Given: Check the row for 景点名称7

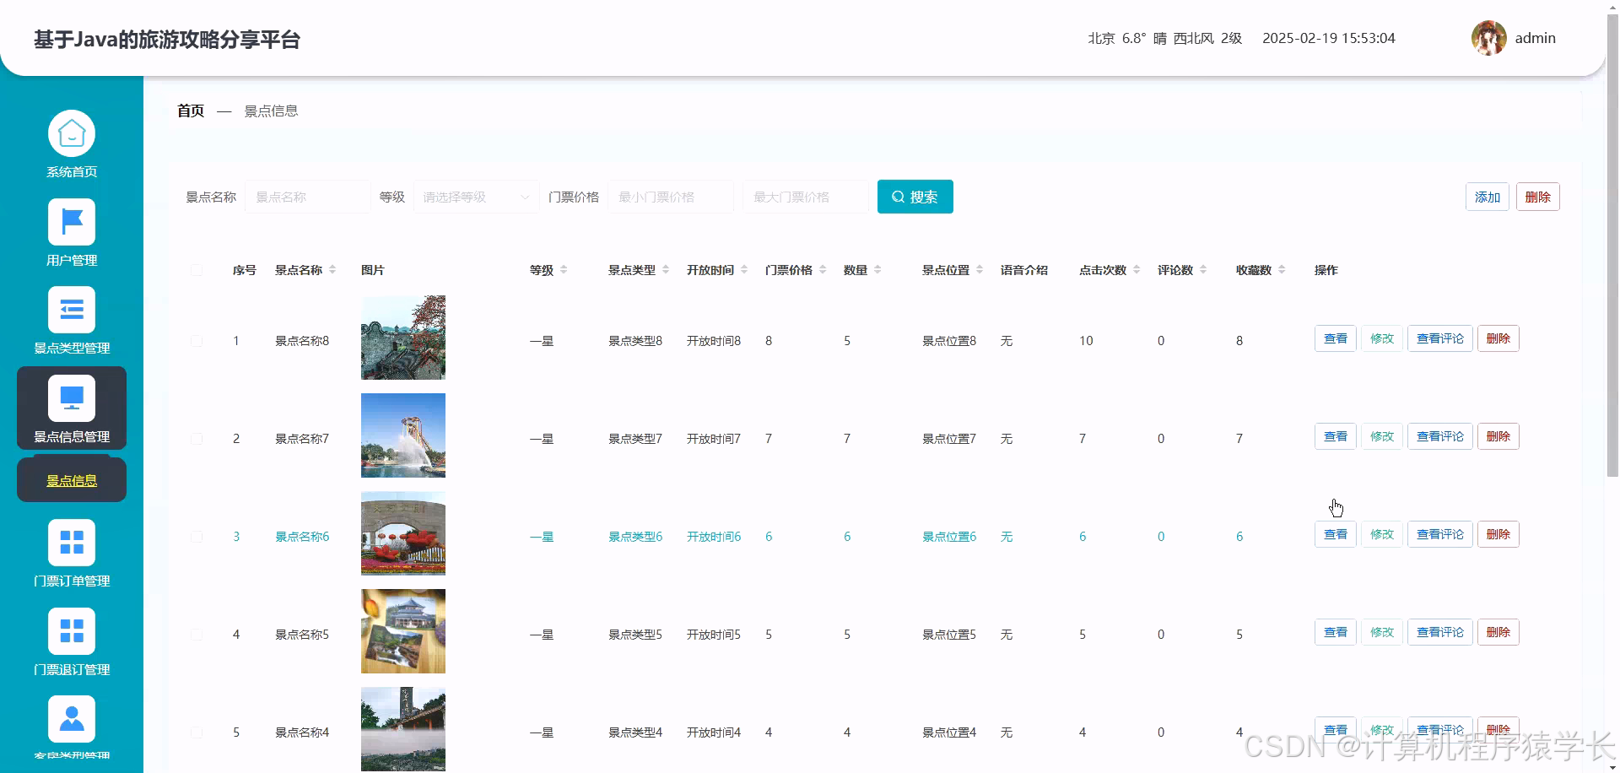Looking at the screenshot, I should click(x=197, y=439).
